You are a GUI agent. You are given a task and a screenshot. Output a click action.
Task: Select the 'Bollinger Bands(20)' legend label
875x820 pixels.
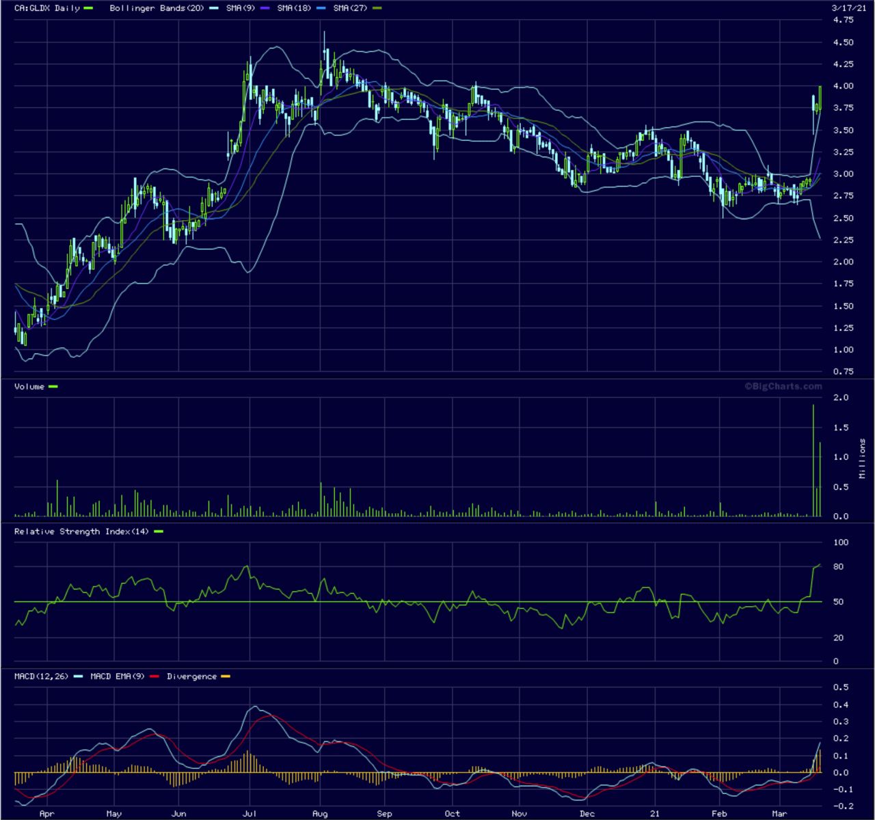point(157,8)
